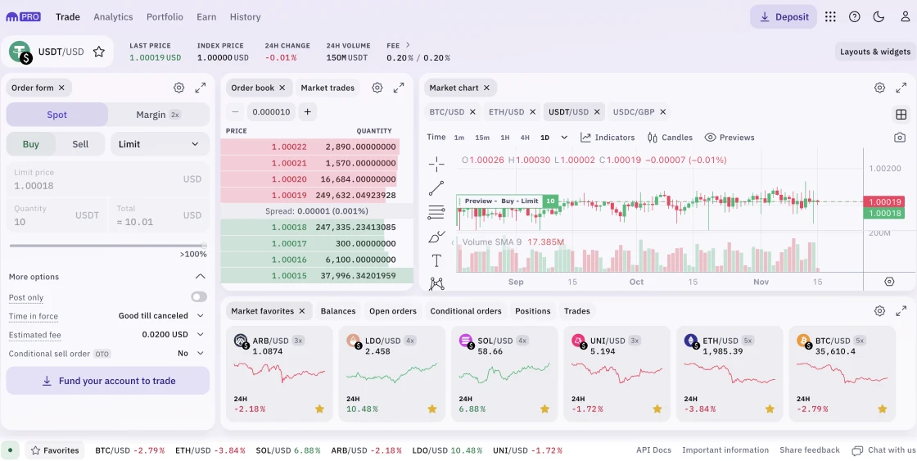This screenshot has width=917, height=461.
Task: Select the Text annotation tool
Action: pyautogui.click(x=436, y=260)
